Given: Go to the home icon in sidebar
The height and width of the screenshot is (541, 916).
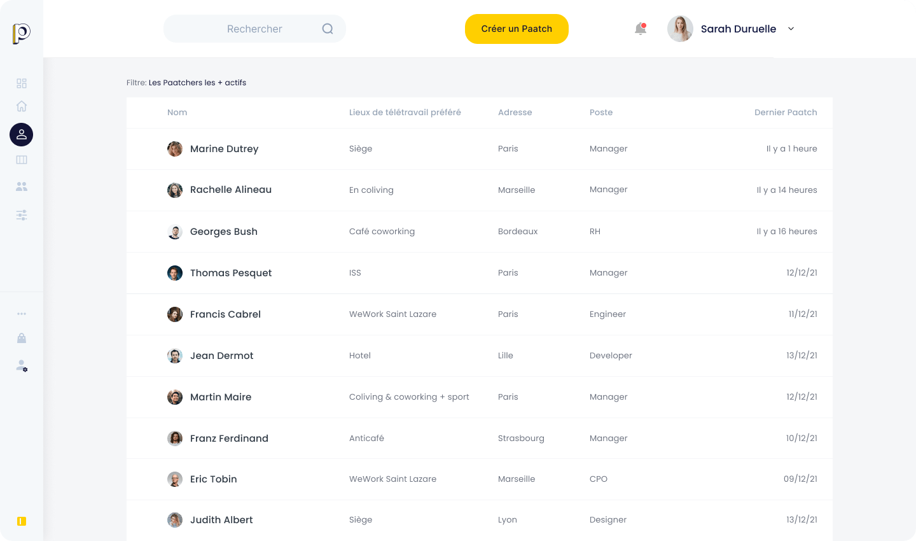Looking at the screenshot, I should pyautogui.click(x=22, y=106).
